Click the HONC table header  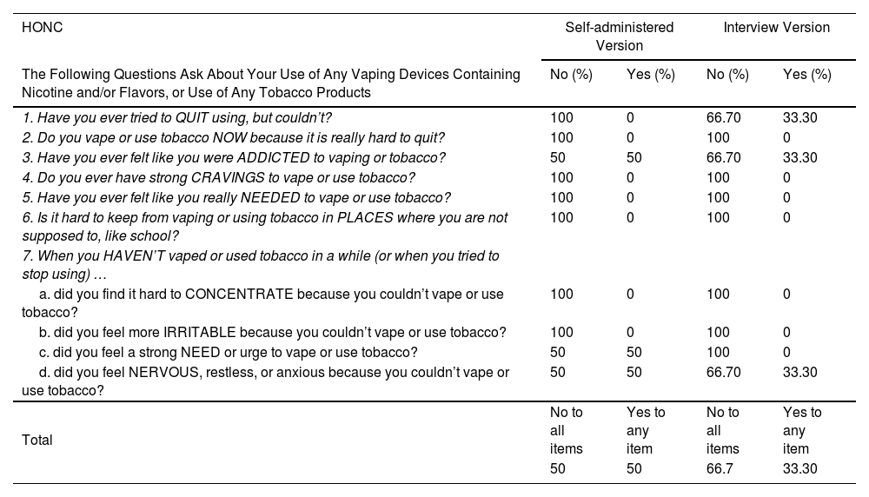[43, 28]
